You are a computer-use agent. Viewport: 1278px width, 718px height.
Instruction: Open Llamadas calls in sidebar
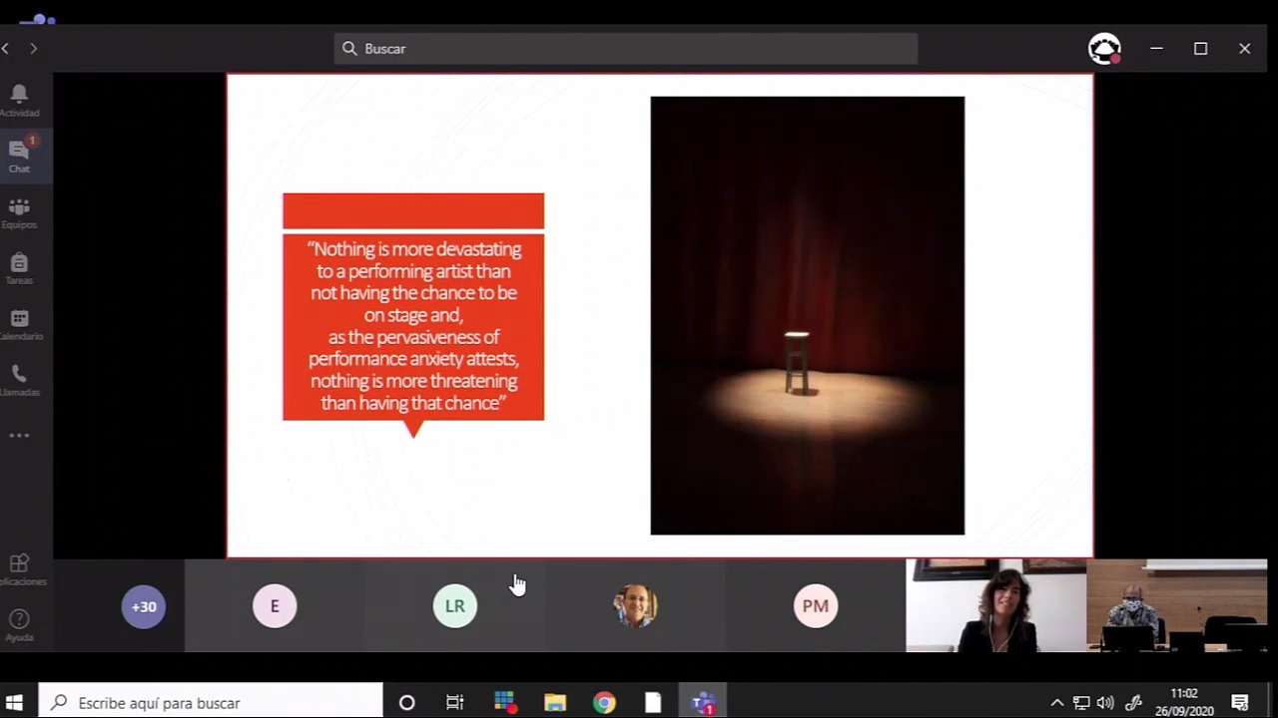(x=19, y=379)
